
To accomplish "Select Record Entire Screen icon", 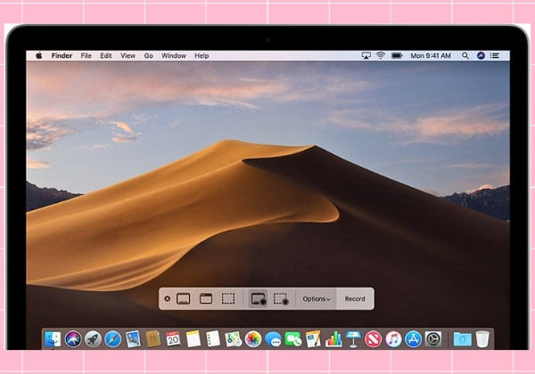I will [x=258, y=298].
